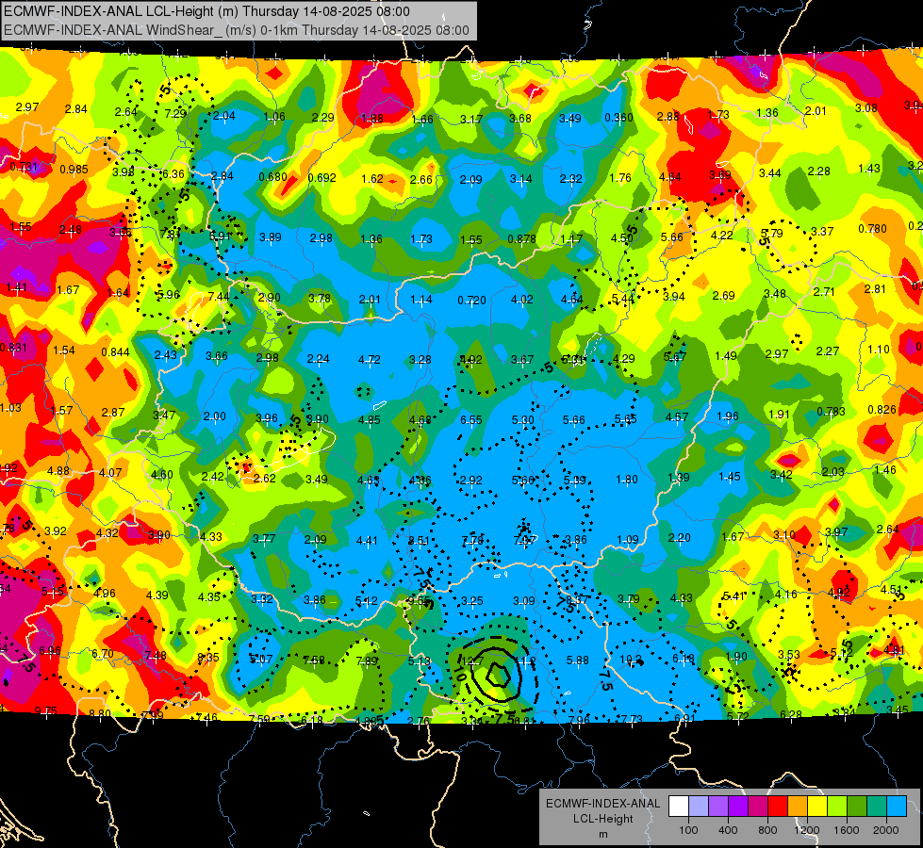
Task: Click the legend unit label 'm'
Action: tap(602, 834)
